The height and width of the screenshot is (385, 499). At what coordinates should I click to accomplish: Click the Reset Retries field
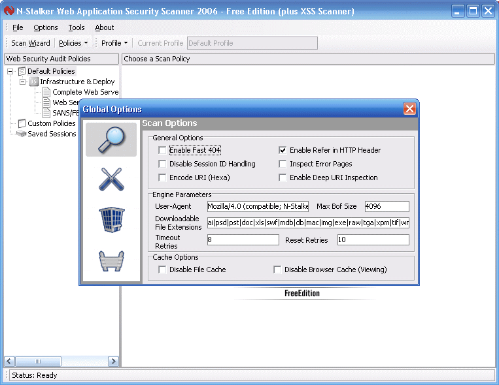(x=373, y=240)
